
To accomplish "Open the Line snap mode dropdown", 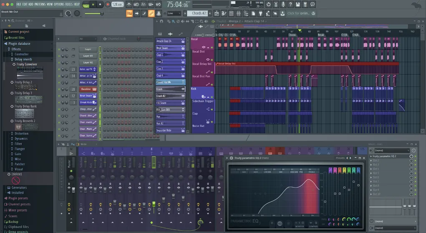I will tap(174, 13).
